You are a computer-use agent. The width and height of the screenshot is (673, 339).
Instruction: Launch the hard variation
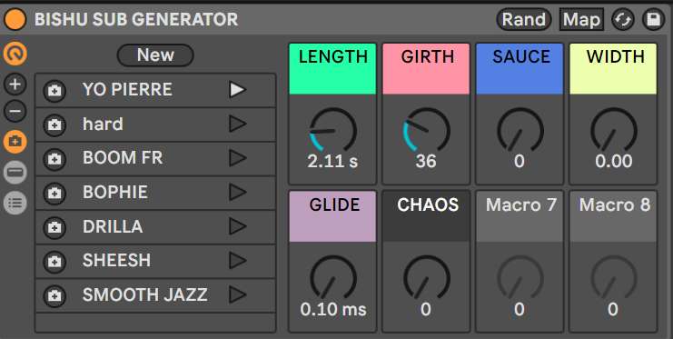pos(237,125)
